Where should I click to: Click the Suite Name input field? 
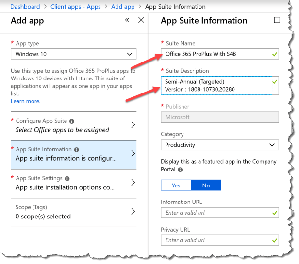[220, 54]
